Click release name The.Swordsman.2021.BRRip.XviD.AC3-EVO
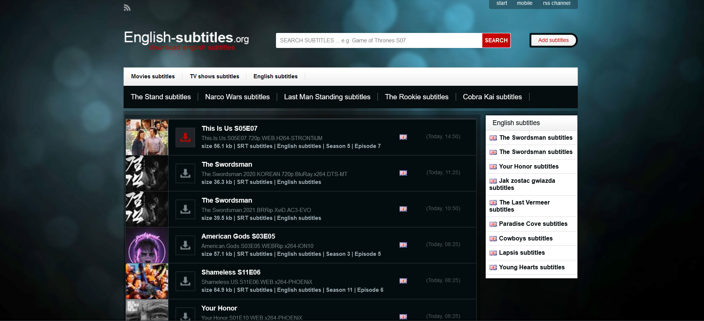This screenshot has height=321, width=704. click(x=256, y=210)
